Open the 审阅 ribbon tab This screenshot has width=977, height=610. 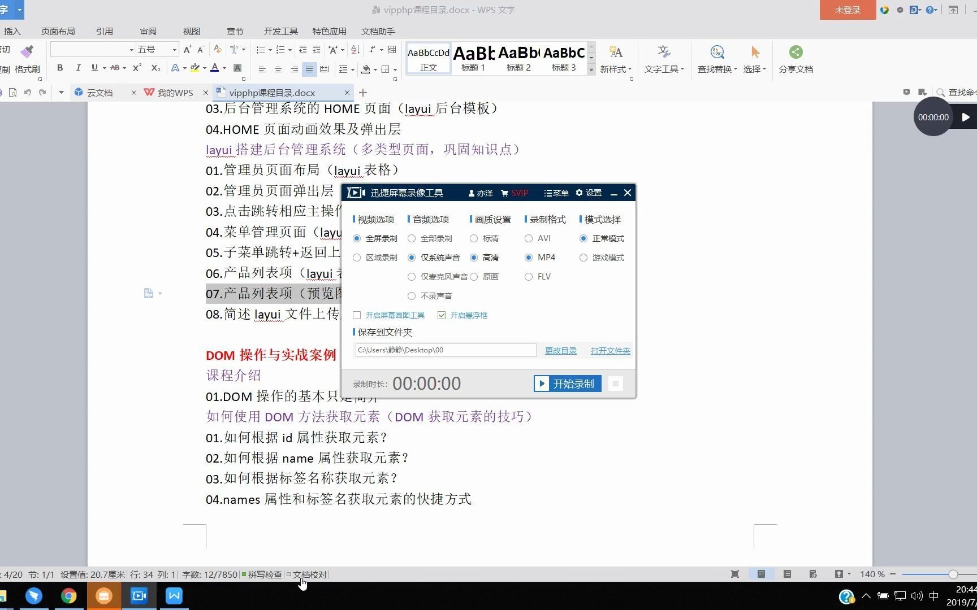pos(148,31)
